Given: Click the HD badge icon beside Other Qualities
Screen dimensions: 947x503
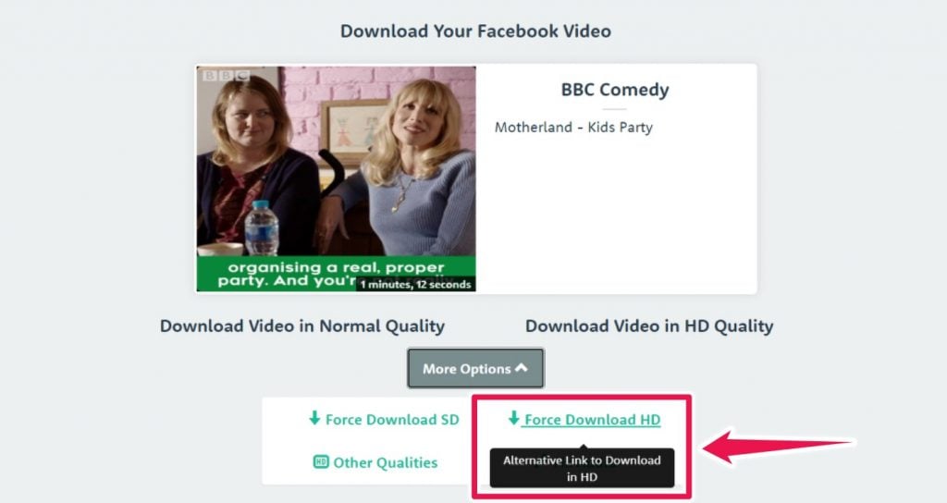Looking at the screenshot, I should (x=321, y=462).
